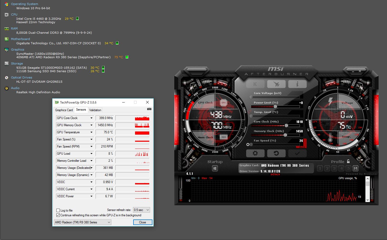Screen dimensions: 387x240
Task: Adjust the Memory Clock slider handle
Action: (x=285, y=135)
